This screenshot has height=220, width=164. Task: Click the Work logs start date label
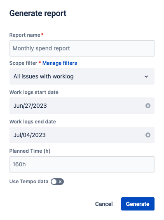click(34, 92)
